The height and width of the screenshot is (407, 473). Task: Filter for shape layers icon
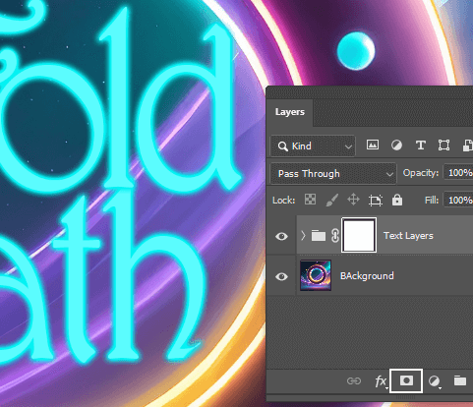click(x=443, y=145)
